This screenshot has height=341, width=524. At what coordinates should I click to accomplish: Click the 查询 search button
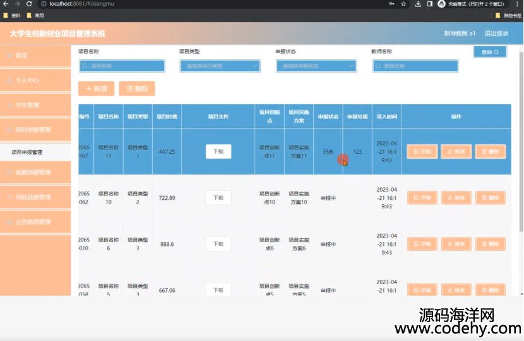(490, 52)
